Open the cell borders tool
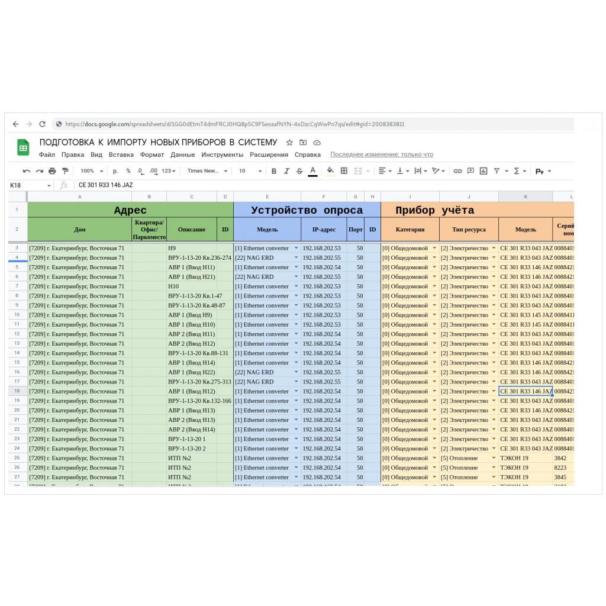This screenshot has height=606, width=606. coord(344,171)
